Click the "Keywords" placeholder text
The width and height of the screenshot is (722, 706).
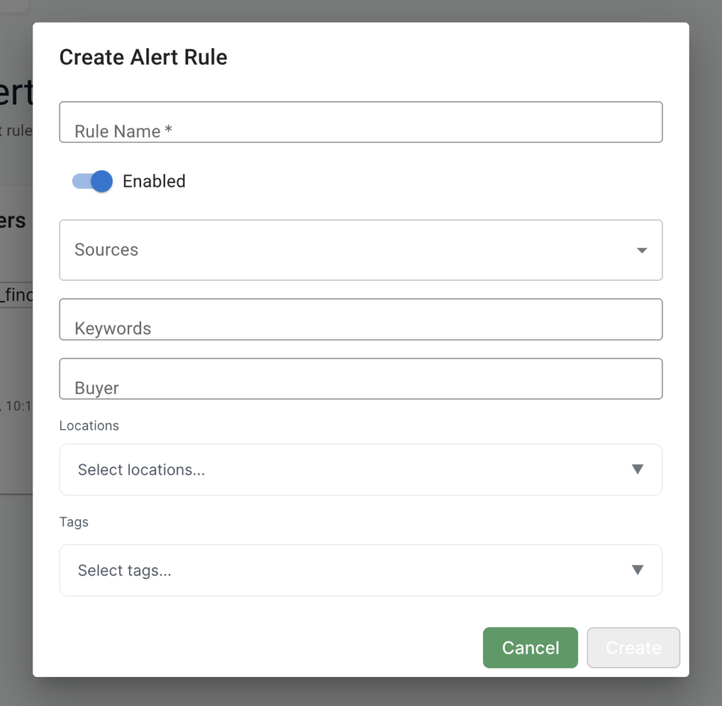pos(113,329)
